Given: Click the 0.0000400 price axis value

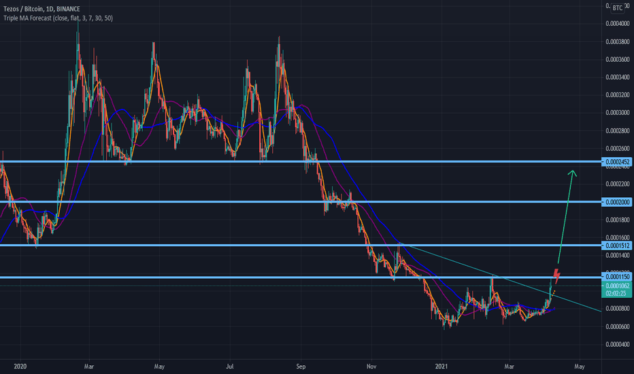Looking at the screenshot, I should coord(618,344).
